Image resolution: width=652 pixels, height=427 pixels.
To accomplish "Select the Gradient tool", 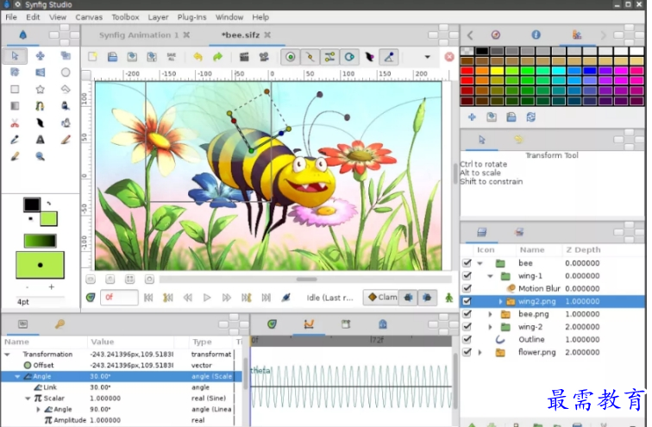I will 15,106.
